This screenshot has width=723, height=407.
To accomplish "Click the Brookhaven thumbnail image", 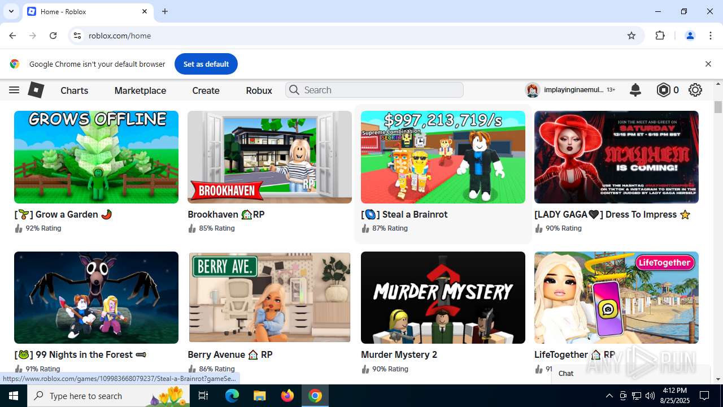I will (x=269, y=157).
